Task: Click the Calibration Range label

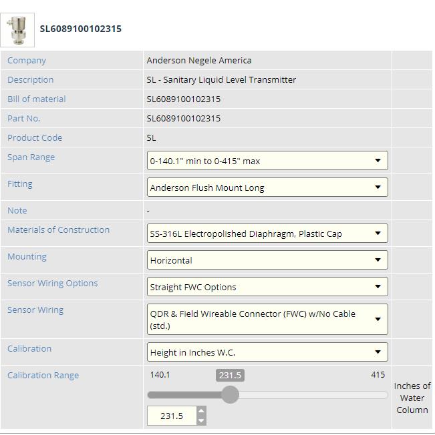Action: pos(43,376)
